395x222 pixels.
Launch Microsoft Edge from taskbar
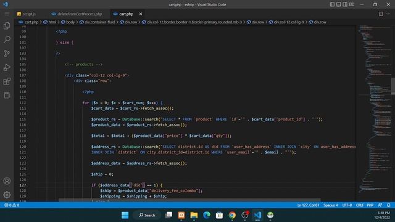(x=207, y=215)
